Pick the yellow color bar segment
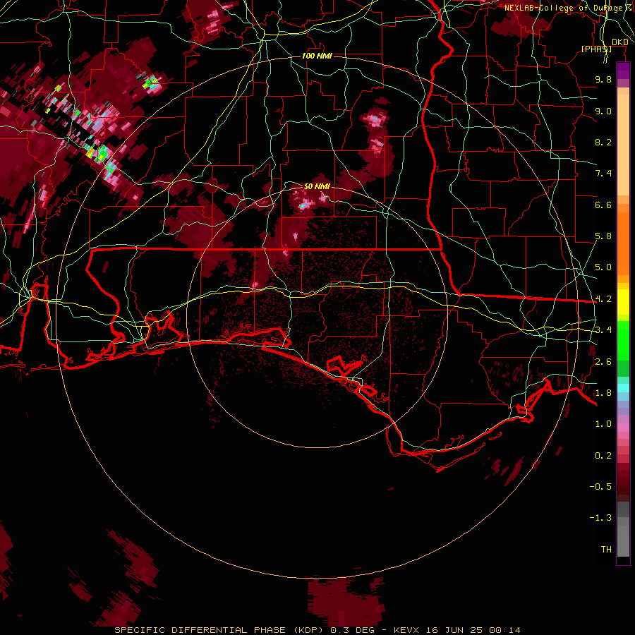The height and width of the screenshot is (635, 635). [623, 302]
